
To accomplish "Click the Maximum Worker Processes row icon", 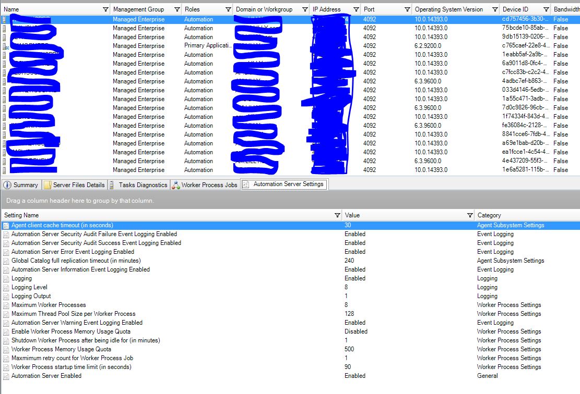I will pos(6,305).
